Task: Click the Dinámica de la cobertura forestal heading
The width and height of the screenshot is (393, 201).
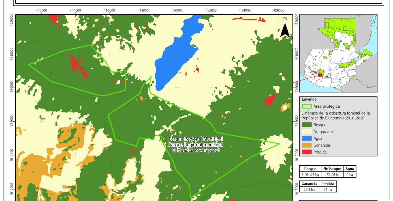Action: 336,115
